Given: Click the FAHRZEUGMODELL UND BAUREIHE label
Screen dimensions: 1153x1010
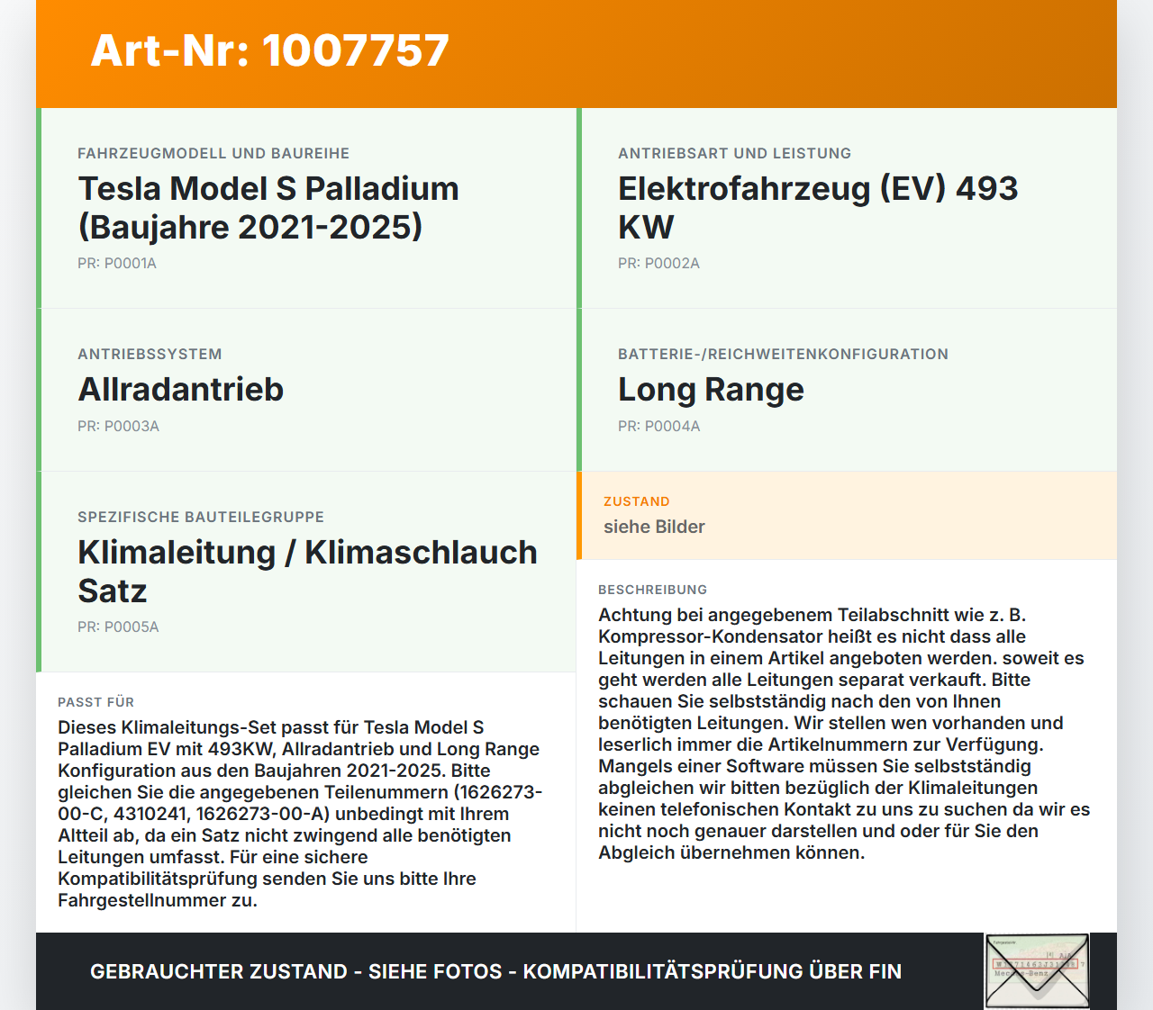Looking at the screenshot, I should pyautogui.click(x=213, y=154).
